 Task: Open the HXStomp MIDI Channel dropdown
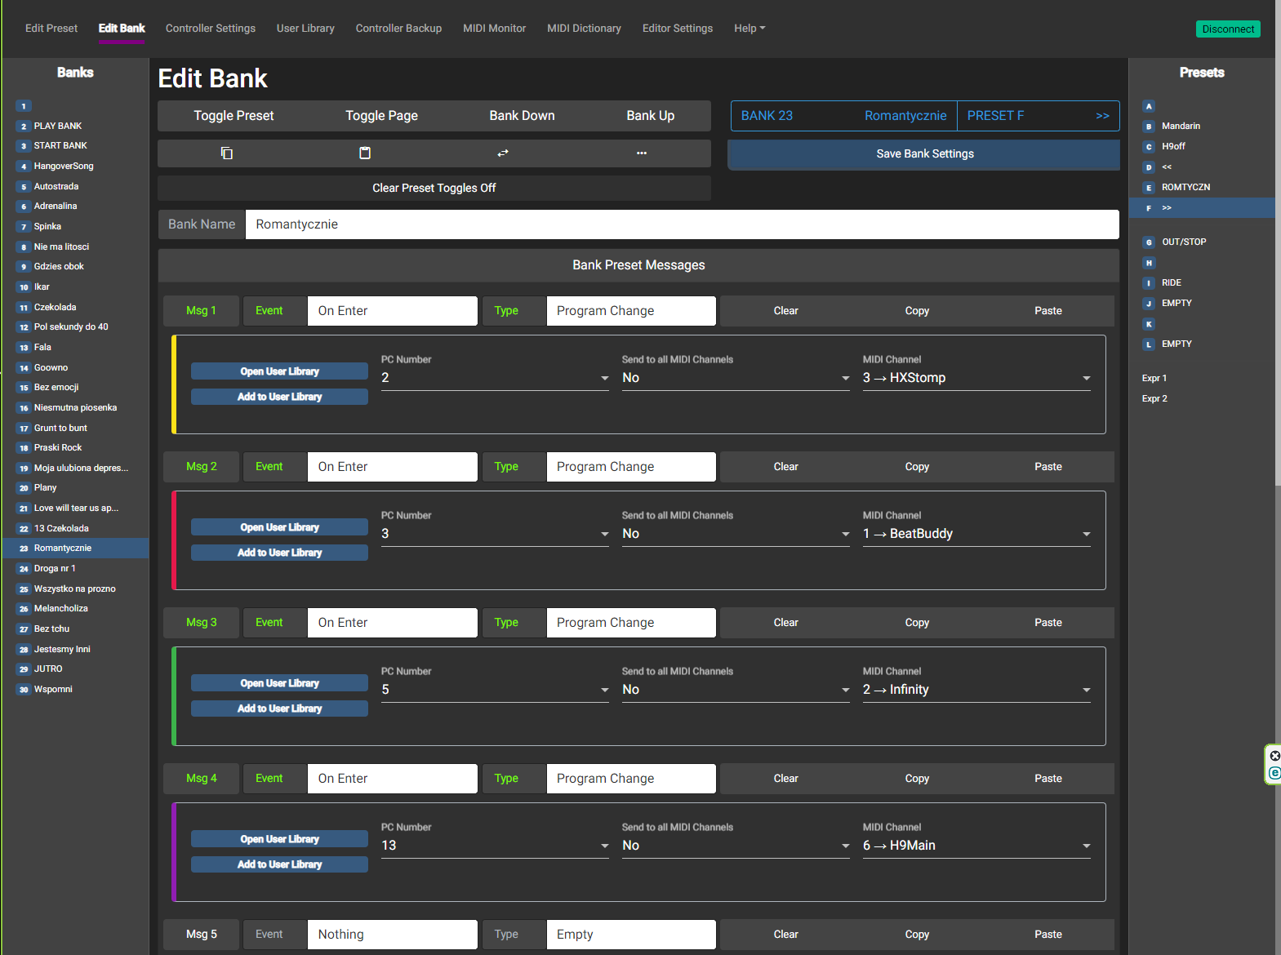click(976, 378)
